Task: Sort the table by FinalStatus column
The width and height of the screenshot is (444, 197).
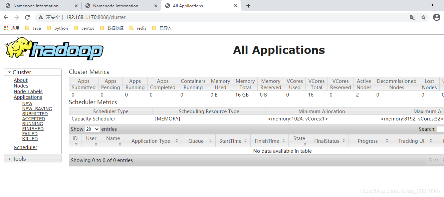Action: coord(329,141)
